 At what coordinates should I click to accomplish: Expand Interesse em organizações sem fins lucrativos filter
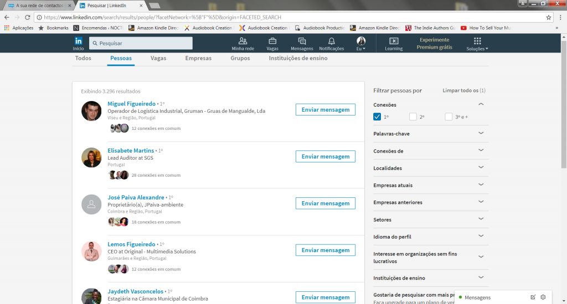(481, 256)
